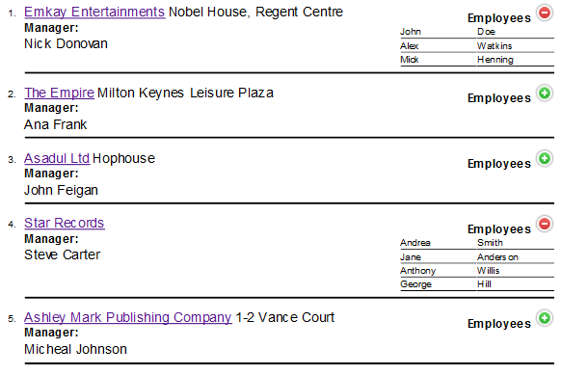
Task: Click Employees header of The Empire
Action: 499,98
